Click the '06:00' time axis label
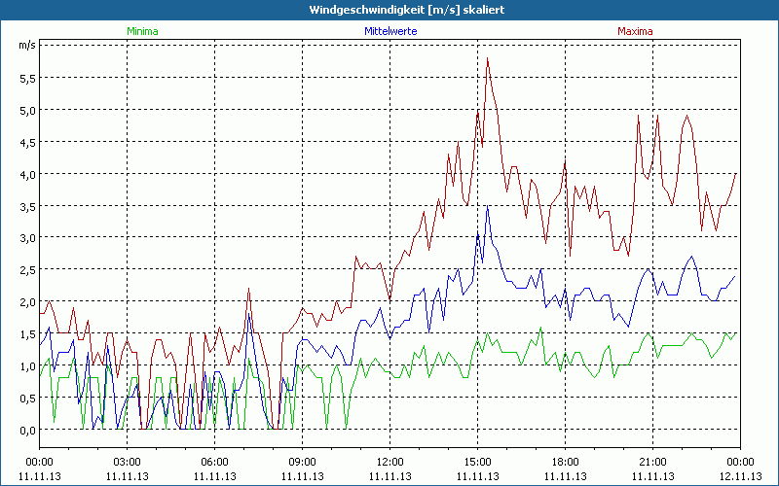779x486 pixels. [x=214, y=463]
